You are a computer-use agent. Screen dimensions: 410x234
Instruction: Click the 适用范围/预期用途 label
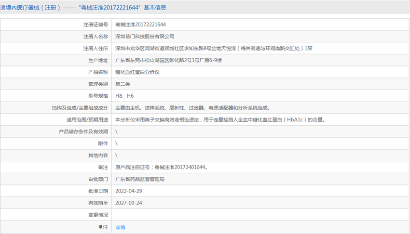[87, 120]
